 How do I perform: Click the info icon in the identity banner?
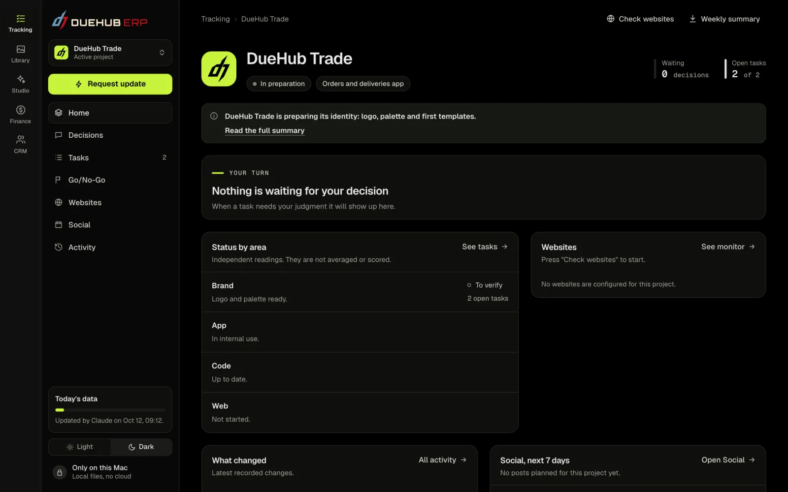click(x=214, y=116)
